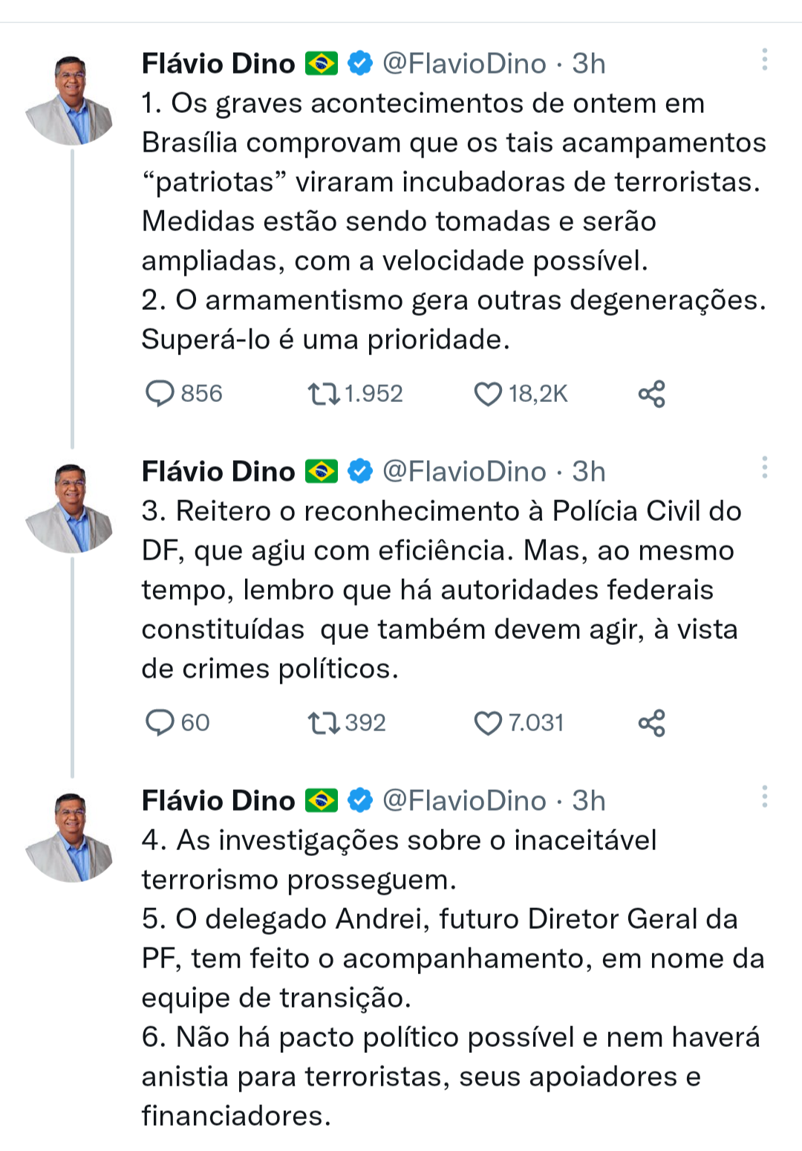Click Flávio Dino name on the second tweet
The width and height of the screenshot is (802, 1151).
pos(218,472)
